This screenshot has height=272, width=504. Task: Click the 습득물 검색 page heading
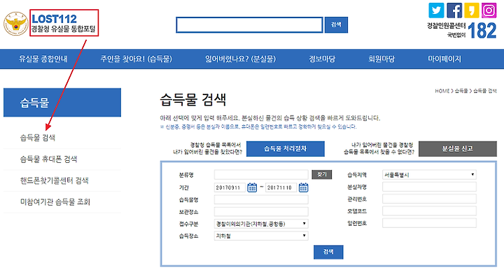193,99
